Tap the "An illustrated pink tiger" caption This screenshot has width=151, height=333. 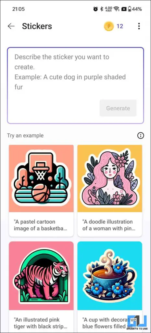[x=40, y=323]
